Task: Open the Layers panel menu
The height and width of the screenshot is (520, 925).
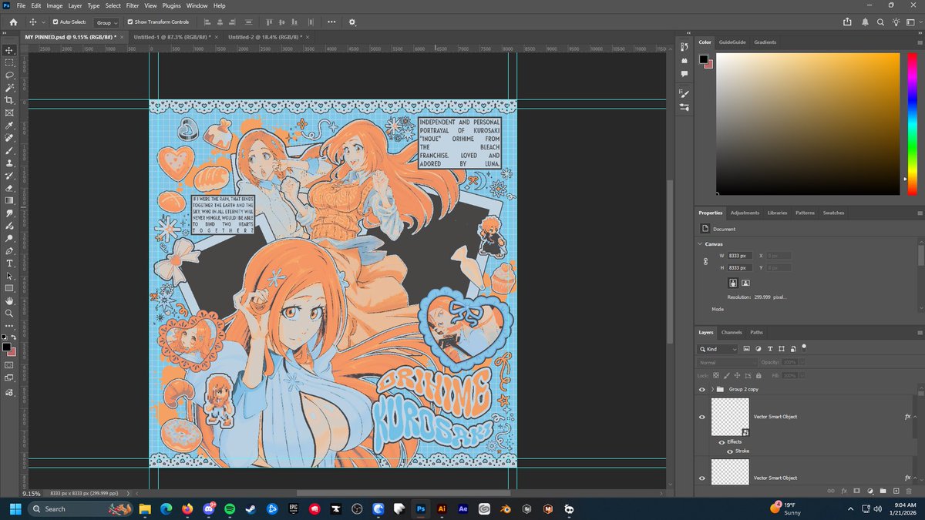Action: point(920,332)
